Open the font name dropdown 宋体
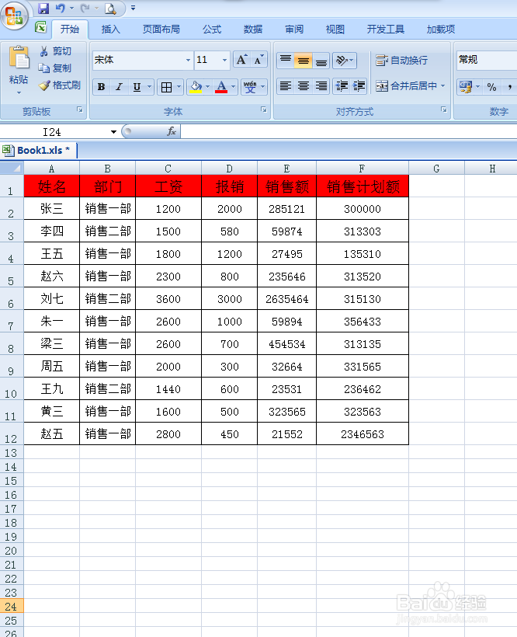Viewport: 517px width, 637px height. (188, 60)
